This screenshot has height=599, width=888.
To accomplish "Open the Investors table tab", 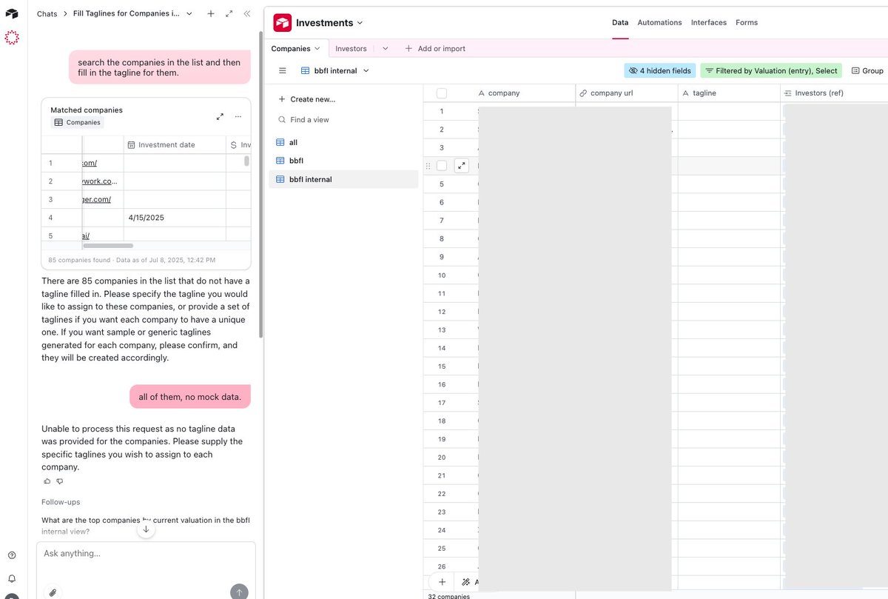I will pyautogui.click(x=351, y=49).
